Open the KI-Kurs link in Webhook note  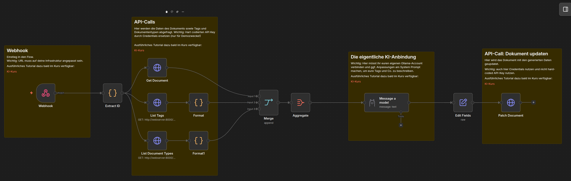[x=12, y=72]
